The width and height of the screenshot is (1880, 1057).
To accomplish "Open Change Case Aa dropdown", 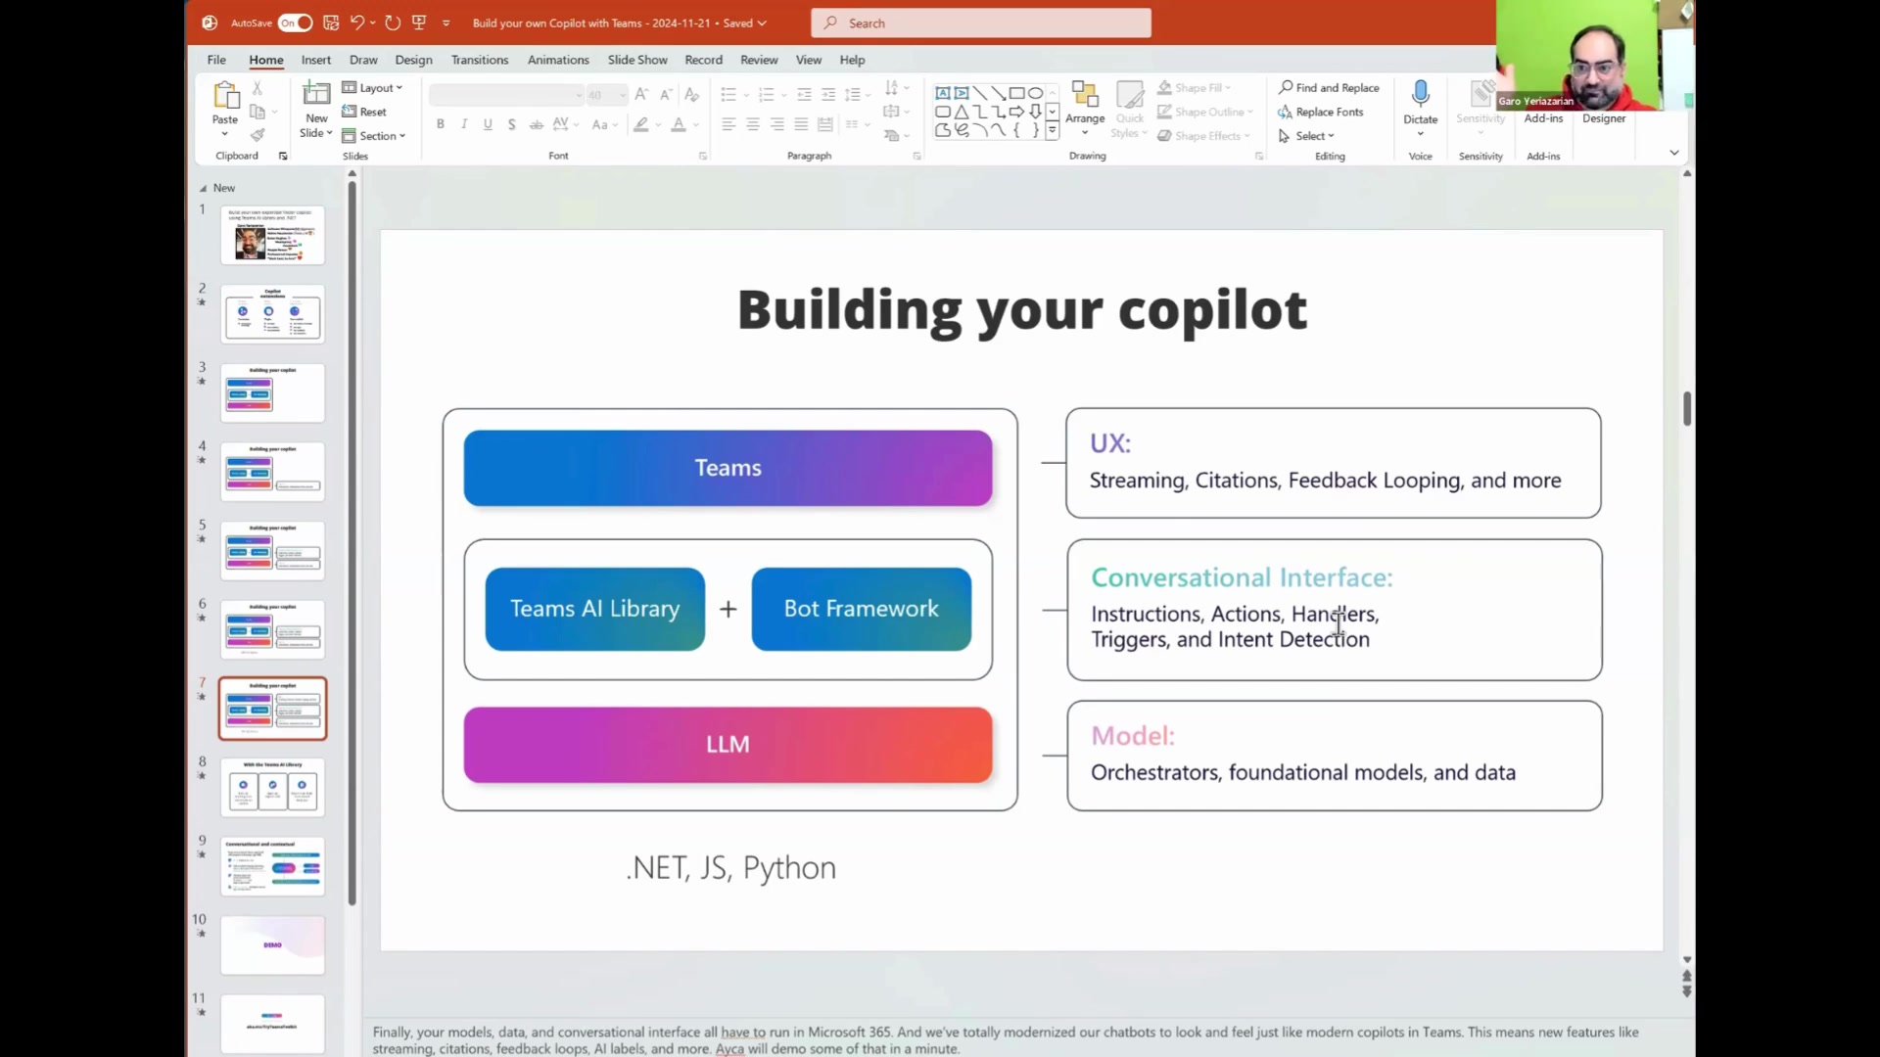I will 604,124.
